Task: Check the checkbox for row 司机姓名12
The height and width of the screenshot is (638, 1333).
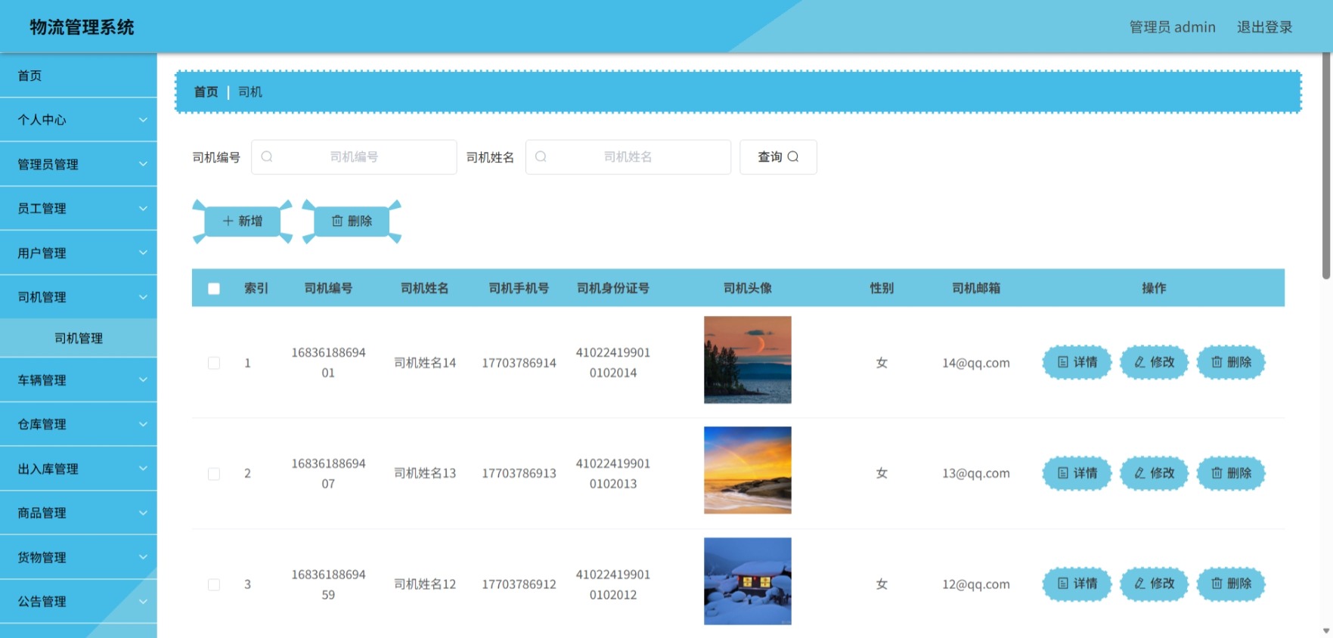Action: (214, 584)
